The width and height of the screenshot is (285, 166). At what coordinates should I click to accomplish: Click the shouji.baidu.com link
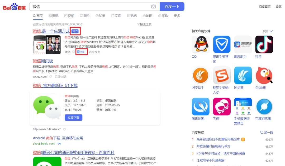click(x=44, y=144)
